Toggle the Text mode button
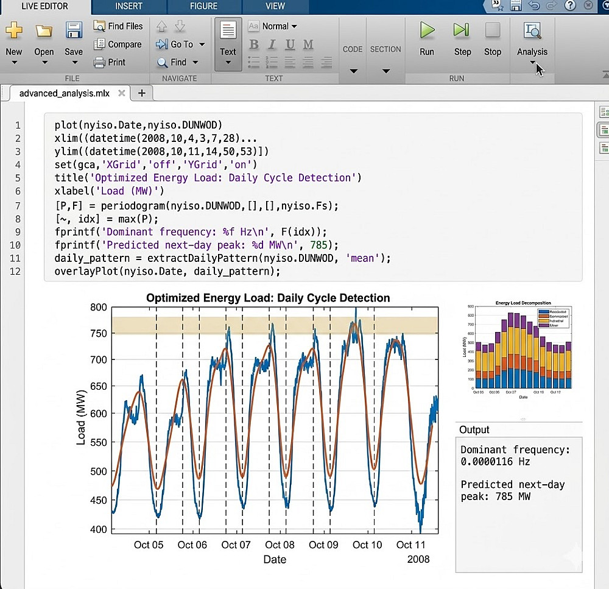 228,43
